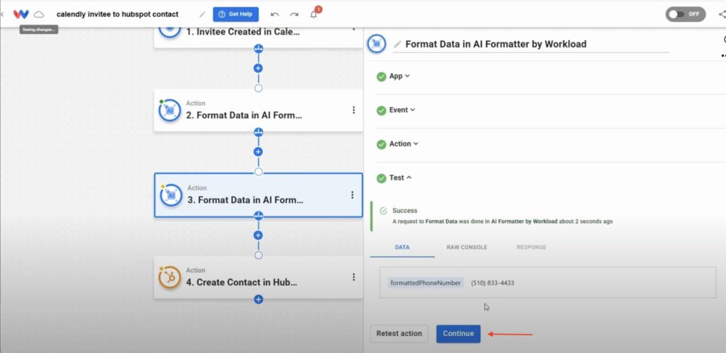Click the Success status check icon
This screenshot has width=726, height=353.
point(384,211)
